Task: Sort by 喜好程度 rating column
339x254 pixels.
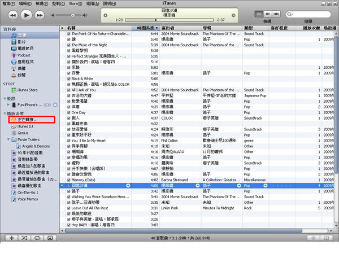Action: (x=282, y=28)
